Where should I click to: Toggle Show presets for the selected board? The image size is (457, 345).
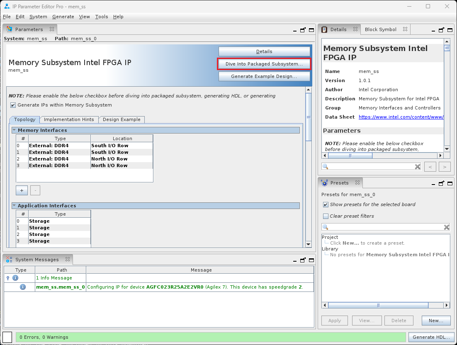pyautogui.click(x=326, y=204)
